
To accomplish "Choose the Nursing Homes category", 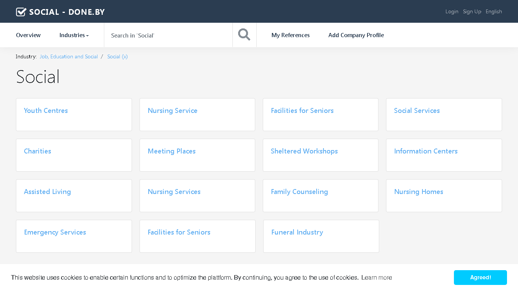I will click(444, 196).
